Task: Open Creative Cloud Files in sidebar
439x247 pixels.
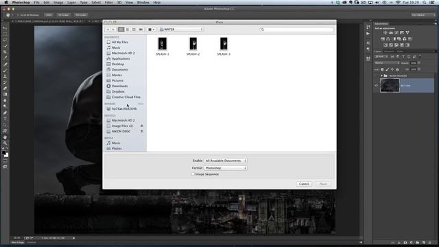Action: click(126, 97)
